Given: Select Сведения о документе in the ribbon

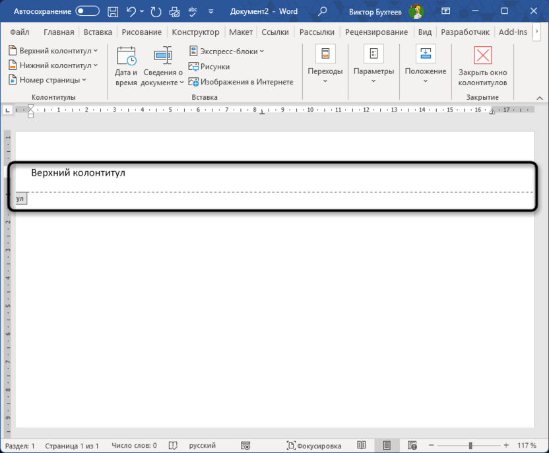Looking at the screenshot, I should [x=162, y=65].
